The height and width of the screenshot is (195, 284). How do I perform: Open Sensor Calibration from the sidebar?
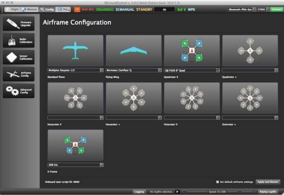pos(19,57)
